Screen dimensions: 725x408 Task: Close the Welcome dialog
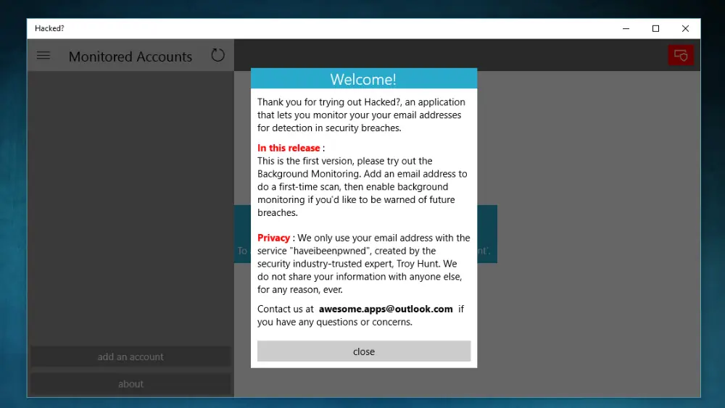364,351
